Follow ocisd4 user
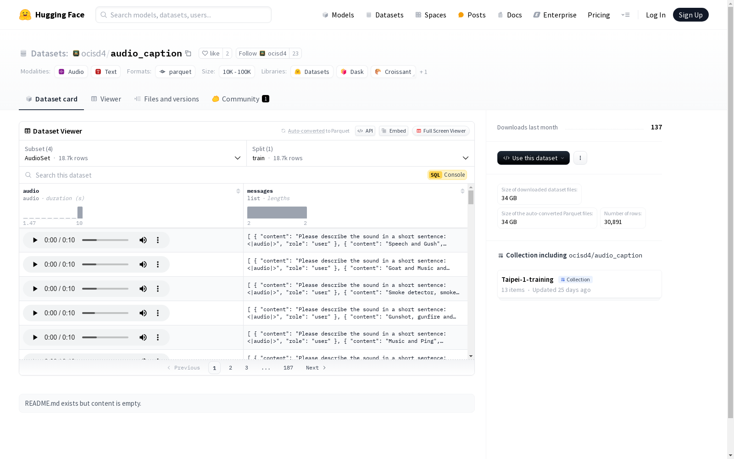The image size is (734, 459). click(263, 53)
